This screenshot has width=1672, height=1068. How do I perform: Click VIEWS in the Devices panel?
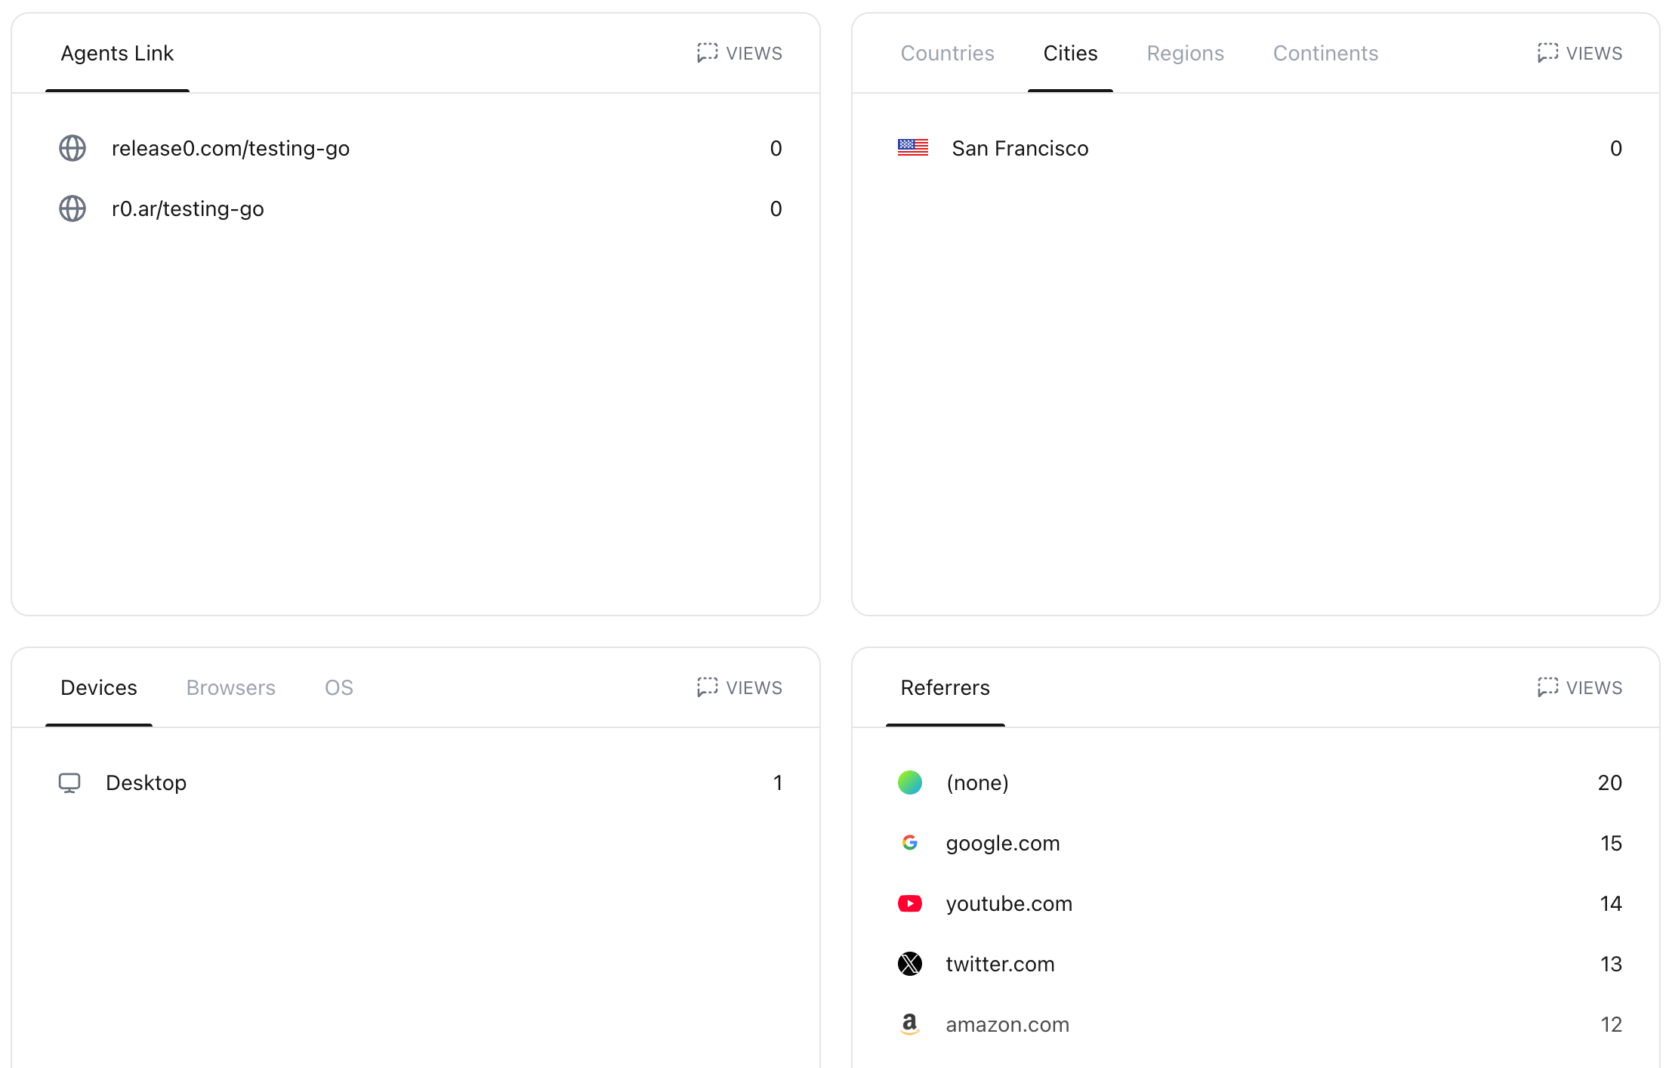tap(739, 688)
